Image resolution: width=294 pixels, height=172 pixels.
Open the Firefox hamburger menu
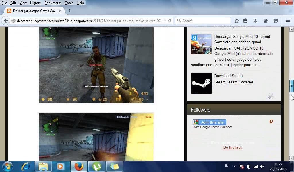click(288, 21)
